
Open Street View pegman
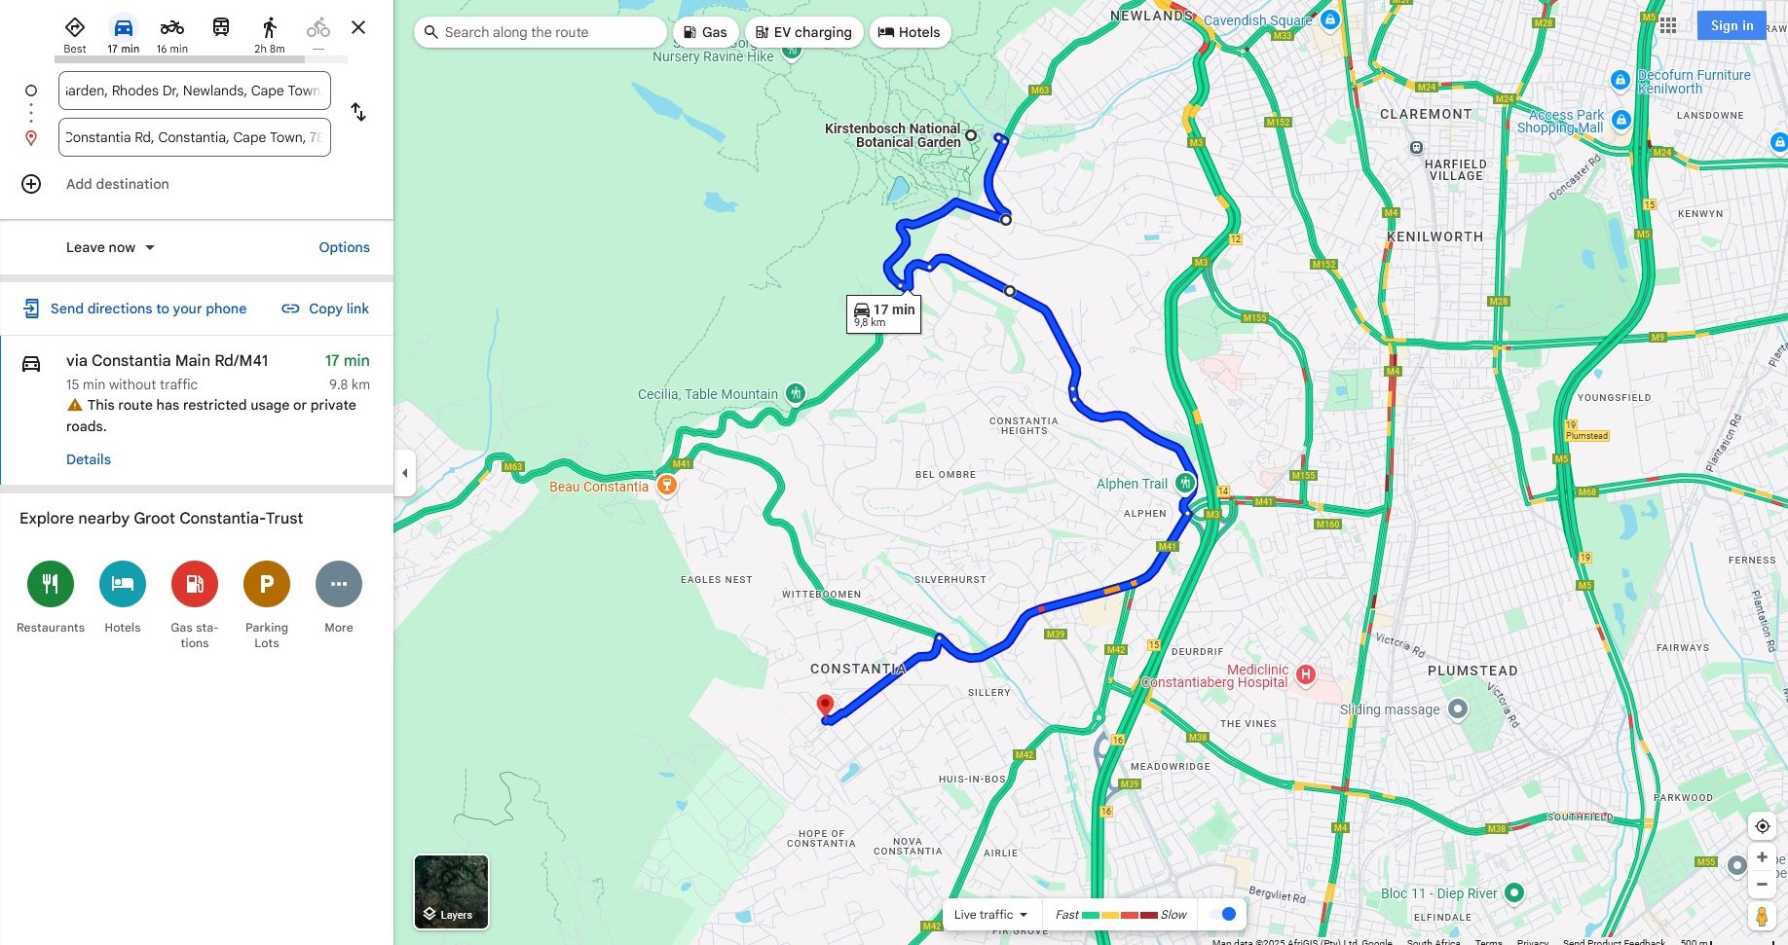point(1762,916)
